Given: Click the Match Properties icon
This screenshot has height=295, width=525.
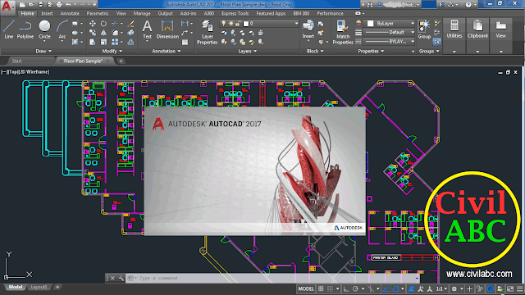Looking at the screenshot, I should pyautogui.click(x=343, y=32).
